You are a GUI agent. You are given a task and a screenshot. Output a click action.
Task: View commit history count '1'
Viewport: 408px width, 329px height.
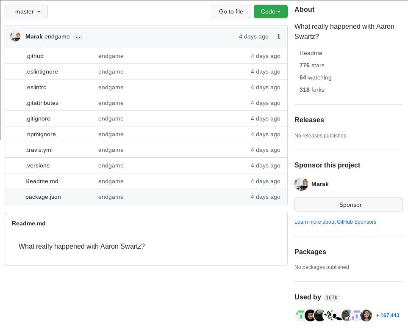pyautogui.click(x=279, y=37)
